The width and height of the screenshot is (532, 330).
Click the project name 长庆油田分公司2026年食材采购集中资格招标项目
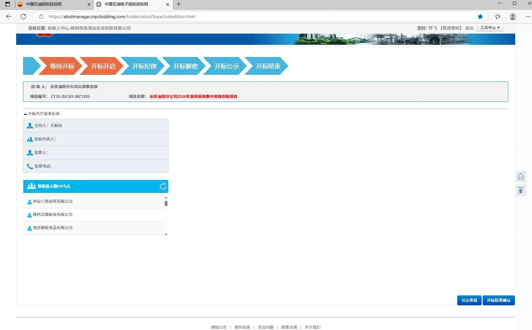click(x=194, y=97)
